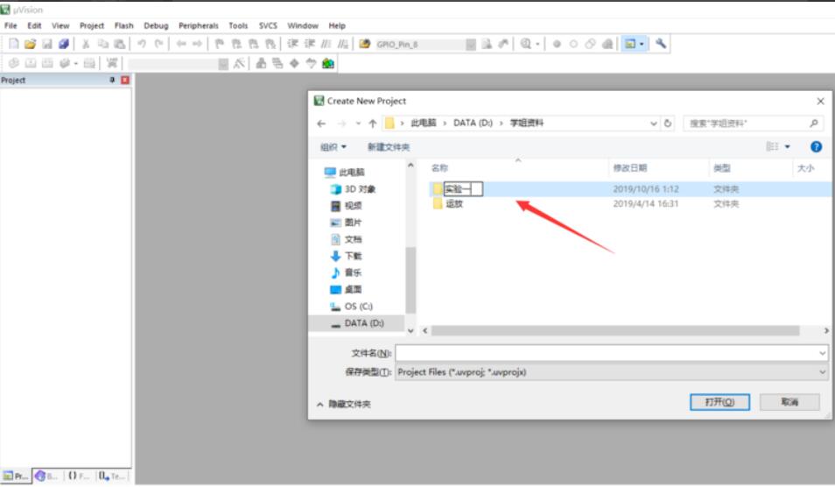Click the Cut scissors toolbar icon
This screenshot has width=835, height=487.
click(x=85, y=44)
